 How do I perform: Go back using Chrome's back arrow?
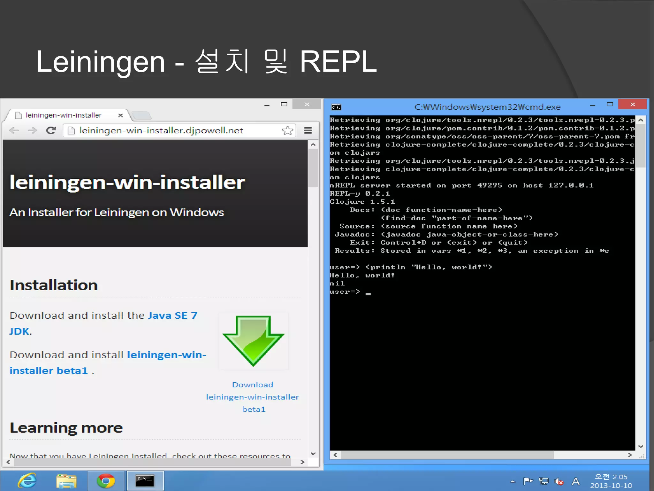(x=14, y=130)
